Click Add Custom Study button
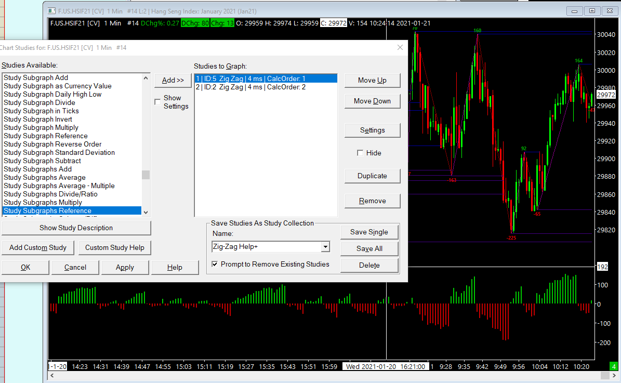The image size is (621, 383). (38, 247)
